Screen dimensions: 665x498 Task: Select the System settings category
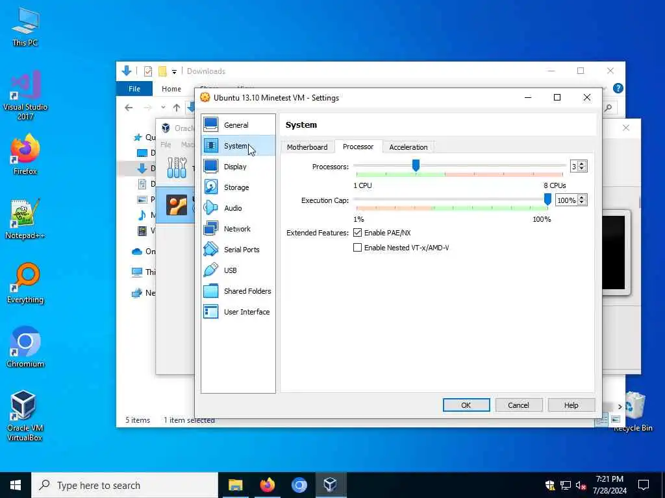238,146
